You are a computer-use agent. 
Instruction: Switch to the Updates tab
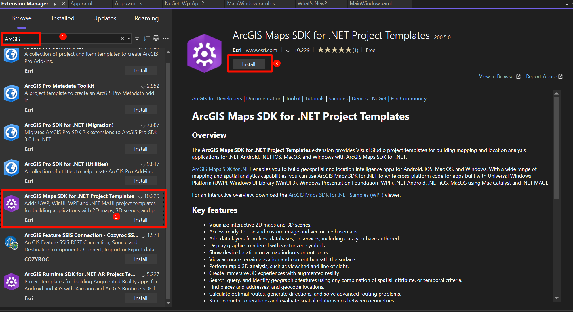pyautogui.click(x=105, y=18)
